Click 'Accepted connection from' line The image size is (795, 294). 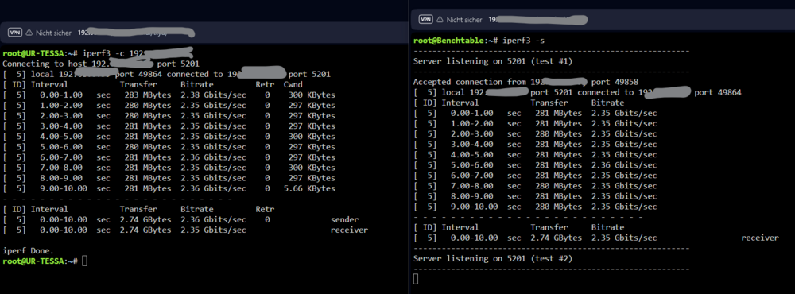(x=525, y=82)
